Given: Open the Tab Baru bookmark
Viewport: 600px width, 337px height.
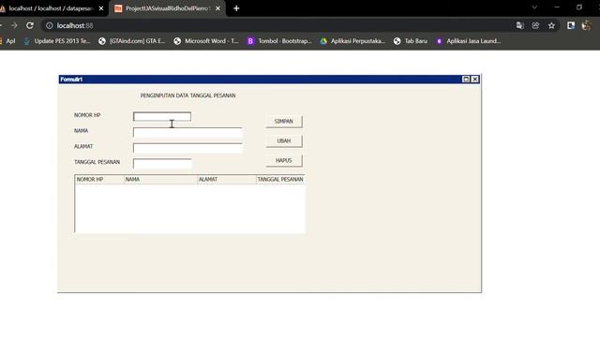Looking at the screenshot, I should click(411, 41).
